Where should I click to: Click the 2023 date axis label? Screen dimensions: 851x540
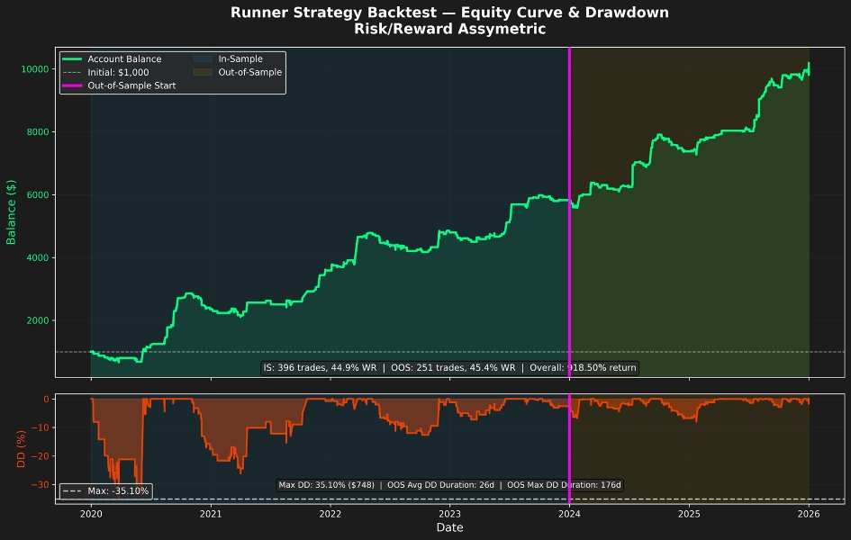tap(449, 514)
